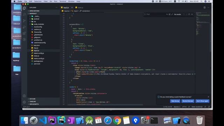The height and width of the screenshot is (126, 224).
Task: Open the editor More Actions ellipsis
Action: [x=209, y=7]
